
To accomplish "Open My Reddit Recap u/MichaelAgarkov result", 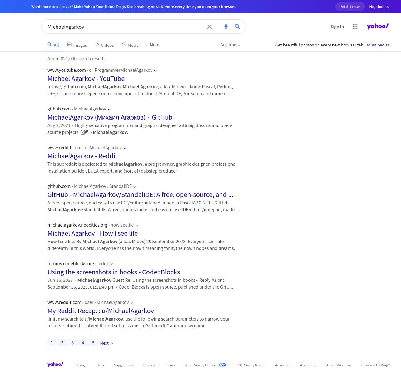I will (x=101, y=311).
